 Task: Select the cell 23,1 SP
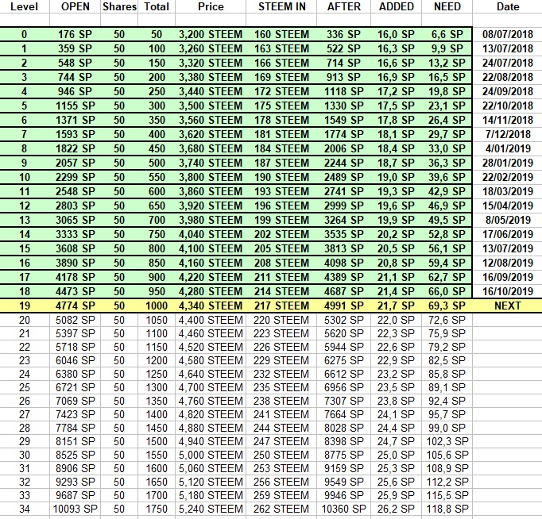[x=447, y=106]
